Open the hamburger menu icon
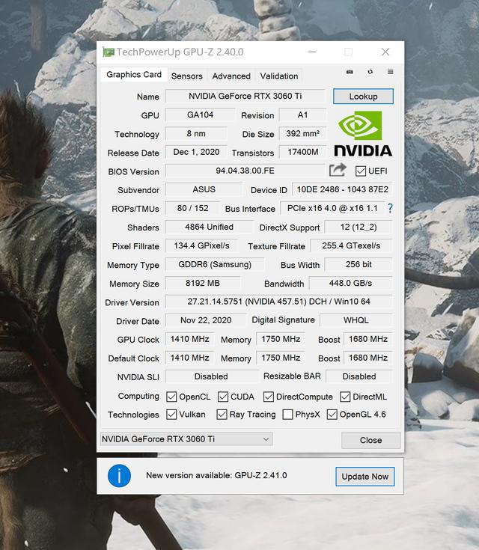The width and height of the screenshot is (479, 550). click(x=391, y=72)
